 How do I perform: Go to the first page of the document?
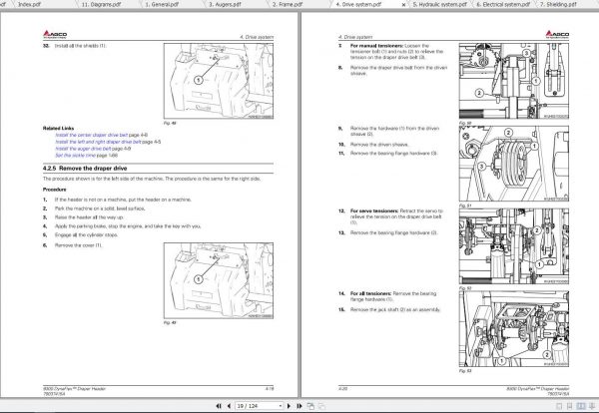219,406
